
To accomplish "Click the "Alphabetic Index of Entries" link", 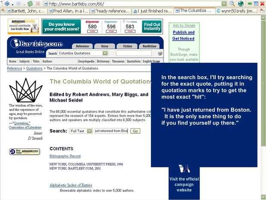I will (x=71, y=185).
